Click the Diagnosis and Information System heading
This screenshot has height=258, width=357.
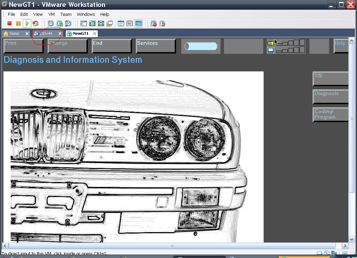[x=73, y=60]
